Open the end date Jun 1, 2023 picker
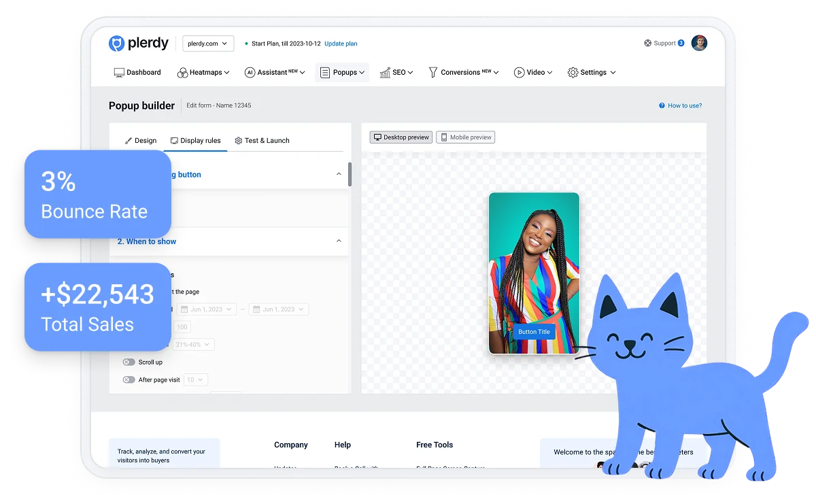Viewport: 816px width, 495px height. click(279, 309)
